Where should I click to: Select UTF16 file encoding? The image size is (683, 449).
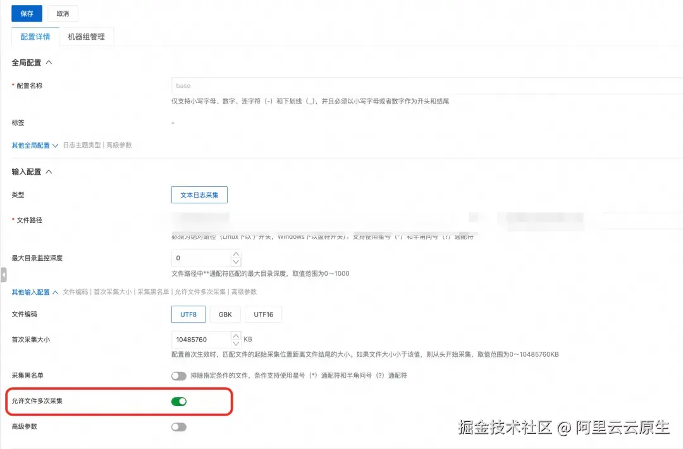263,314
